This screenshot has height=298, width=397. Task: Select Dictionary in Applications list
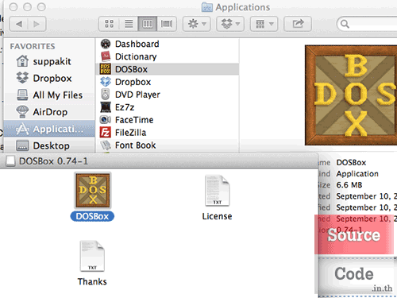(168, 56)
